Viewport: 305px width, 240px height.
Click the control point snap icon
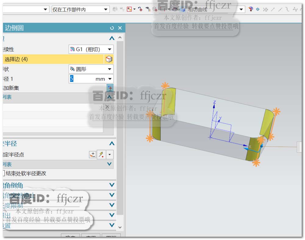pos(295,9)
